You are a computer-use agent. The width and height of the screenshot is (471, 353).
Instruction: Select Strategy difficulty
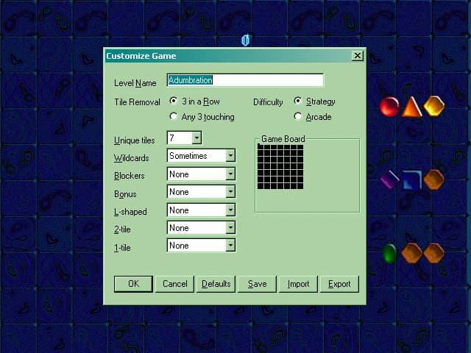(298, 101)
